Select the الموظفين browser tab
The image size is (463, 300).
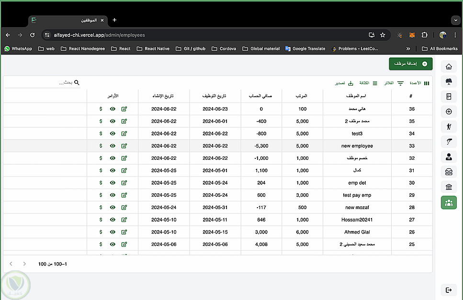click(68, 21)
